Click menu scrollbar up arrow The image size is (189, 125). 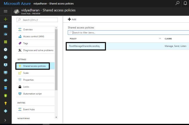(56, 28)
